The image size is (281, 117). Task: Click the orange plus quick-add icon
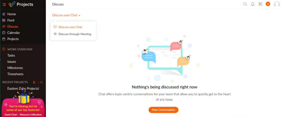(268, 4)
